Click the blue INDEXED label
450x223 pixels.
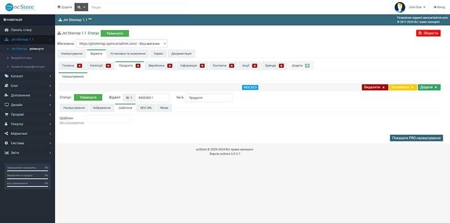click(250, 87)
